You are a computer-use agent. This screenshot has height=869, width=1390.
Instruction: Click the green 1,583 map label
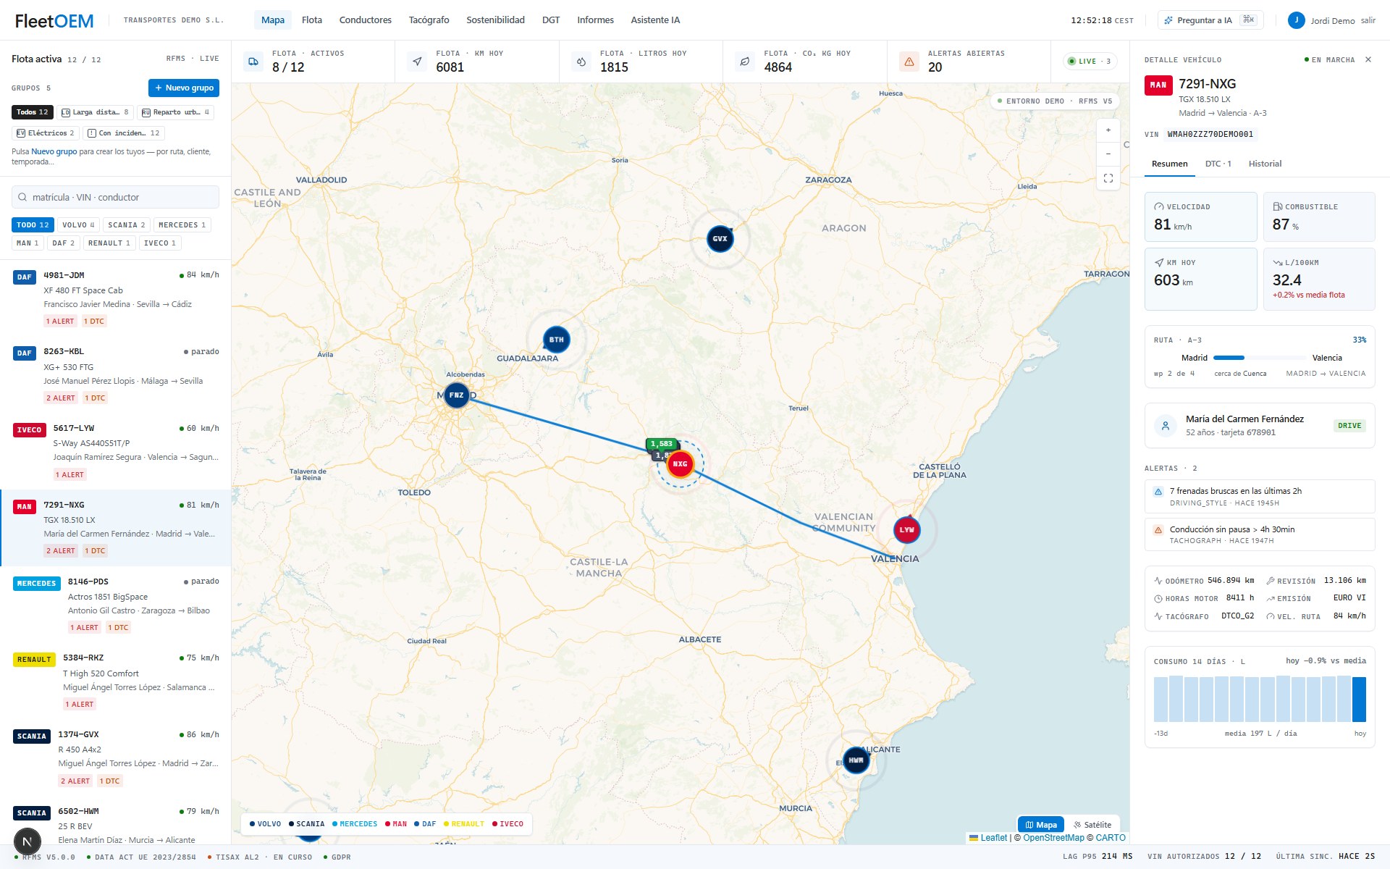click(662, 443)
